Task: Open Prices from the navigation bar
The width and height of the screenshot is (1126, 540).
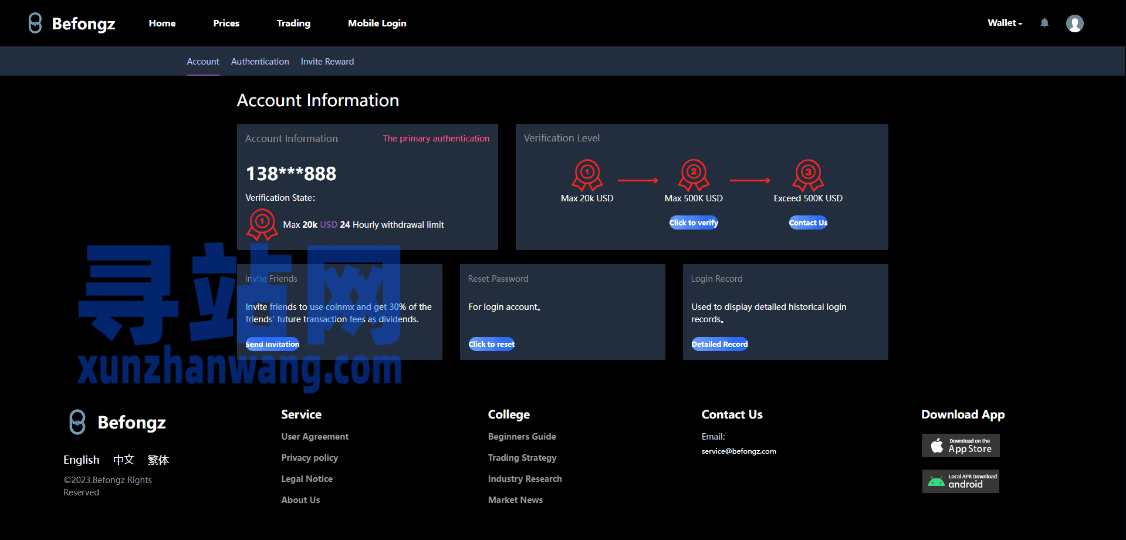Action: (x=226, y=23)
